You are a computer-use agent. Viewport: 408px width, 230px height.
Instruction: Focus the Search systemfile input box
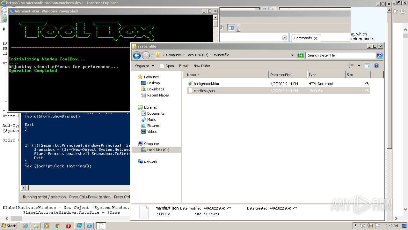(x=341, y=55)
